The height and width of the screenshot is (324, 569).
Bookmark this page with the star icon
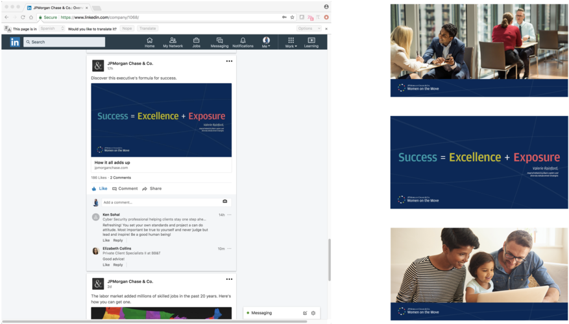pos(293,17)
